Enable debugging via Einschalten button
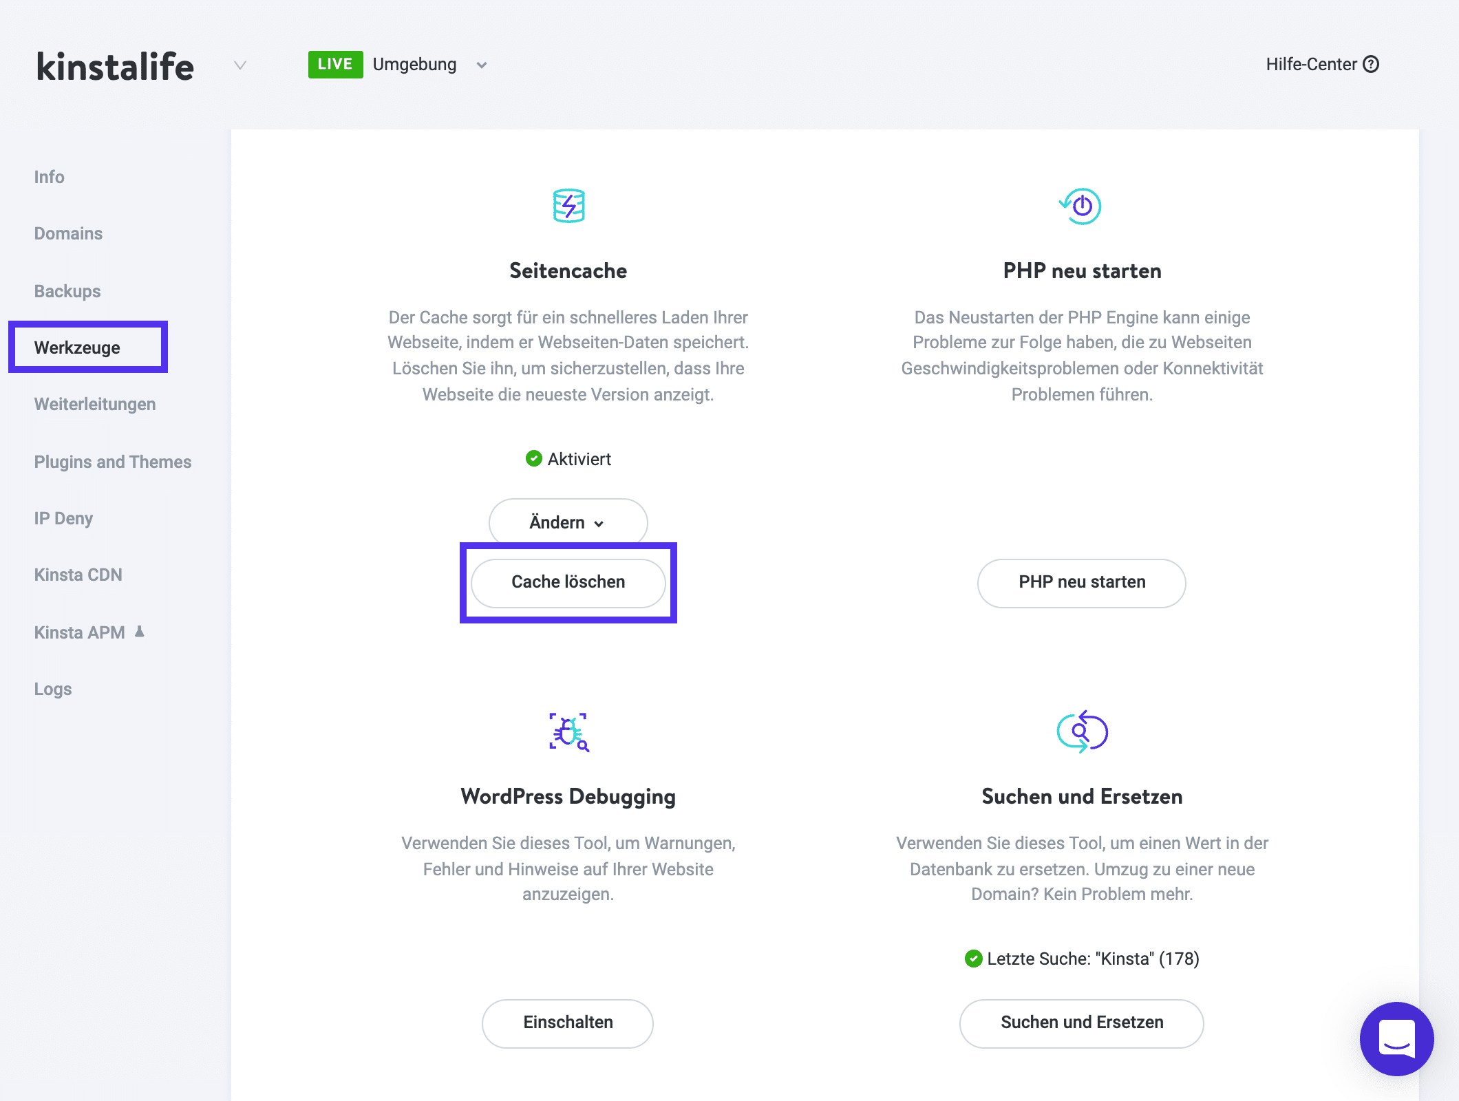This screenshot has width=1459, height=1101. click(567, 1023)
